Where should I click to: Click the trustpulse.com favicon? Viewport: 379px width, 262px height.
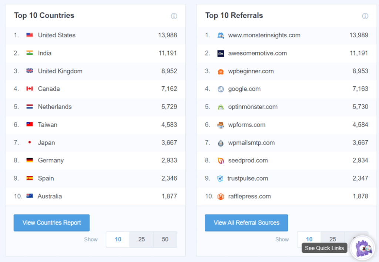click(221, 178)
